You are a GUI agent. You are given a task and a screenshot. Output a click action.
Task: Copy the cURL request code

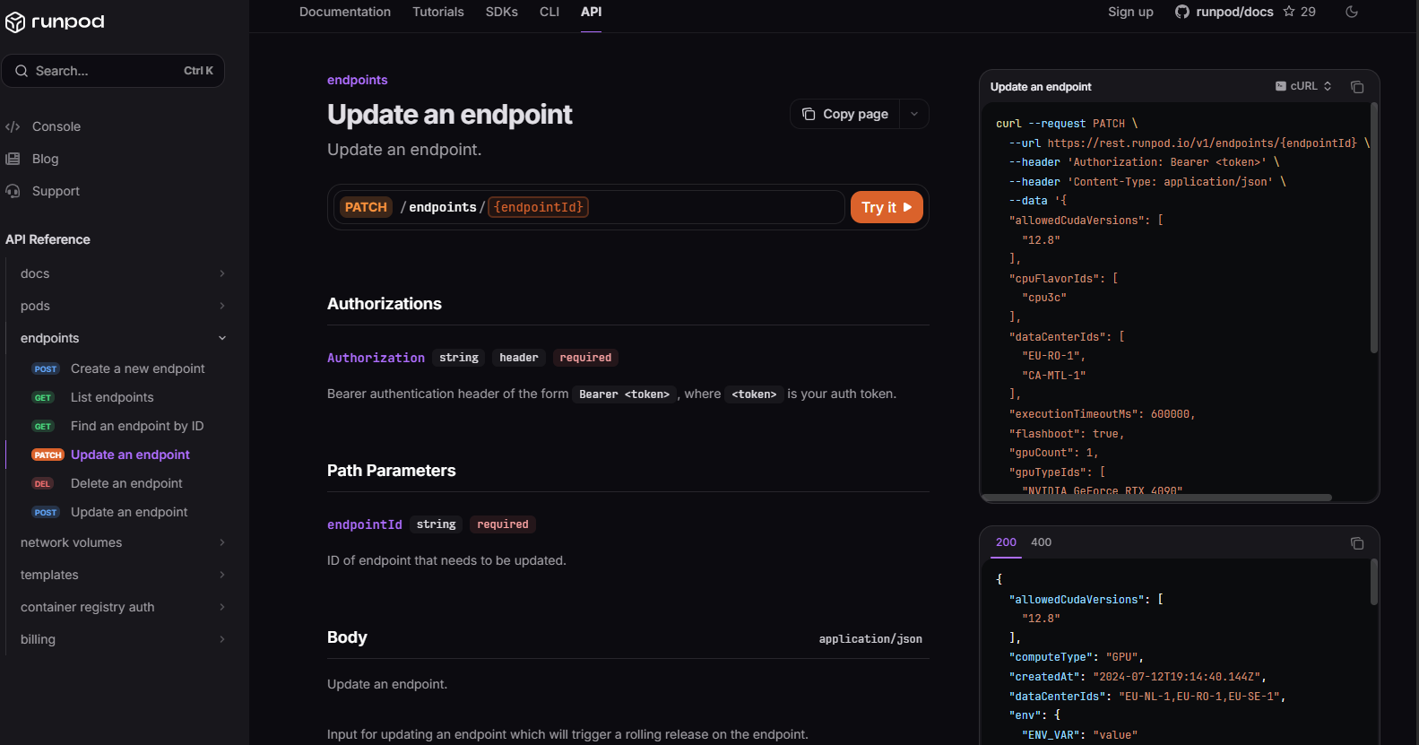point(1357,87)
